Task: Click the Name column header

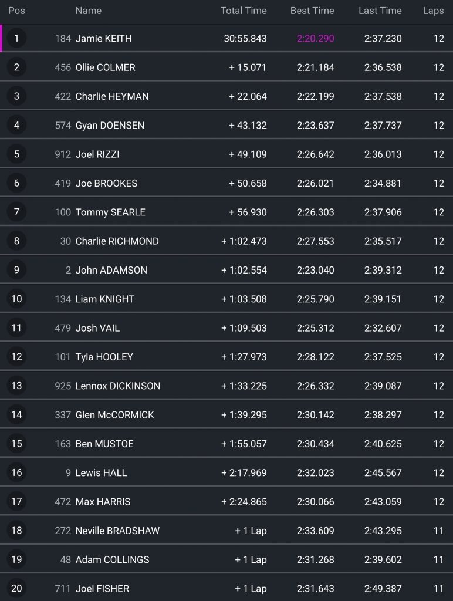Action: tap(89, 11)
